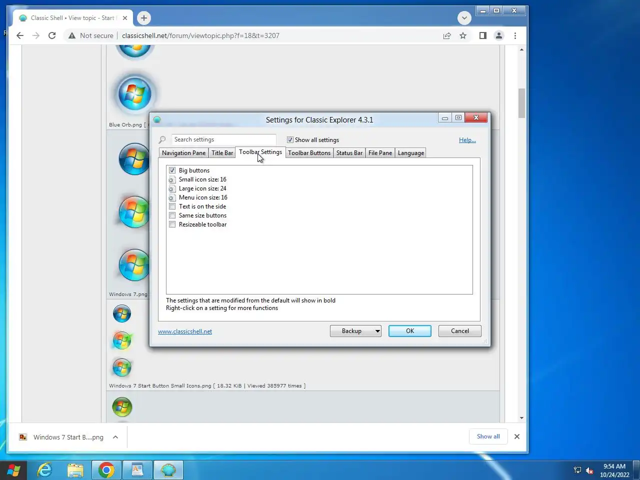Open Chrome profile avatar
The image size is (640, 480).
coord(498,35)
